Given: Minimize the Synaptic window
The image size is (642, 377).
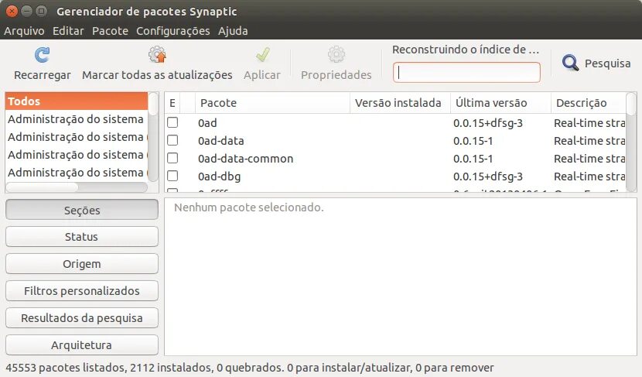Looking at the screenshot, I should [26, 11].
